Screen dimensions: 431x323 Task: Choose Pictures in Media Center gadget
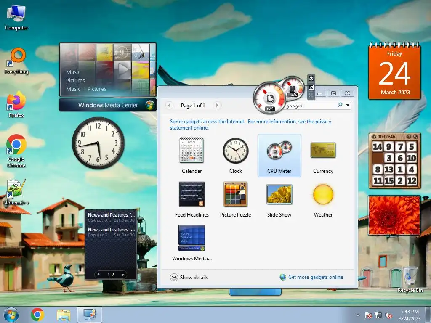pos(75,80)
